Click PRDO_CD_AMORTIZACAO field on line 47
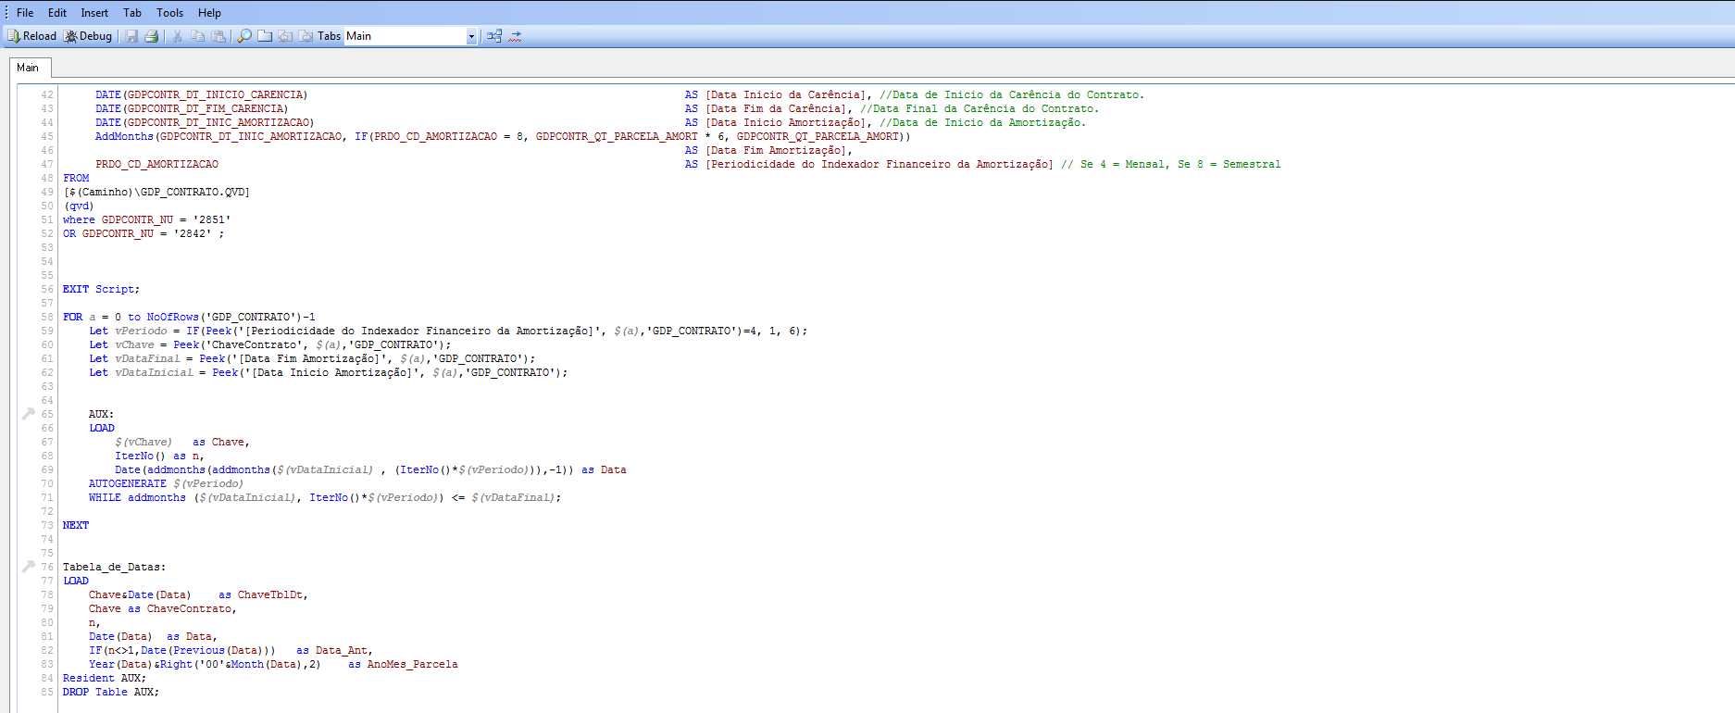 point(156,164)
